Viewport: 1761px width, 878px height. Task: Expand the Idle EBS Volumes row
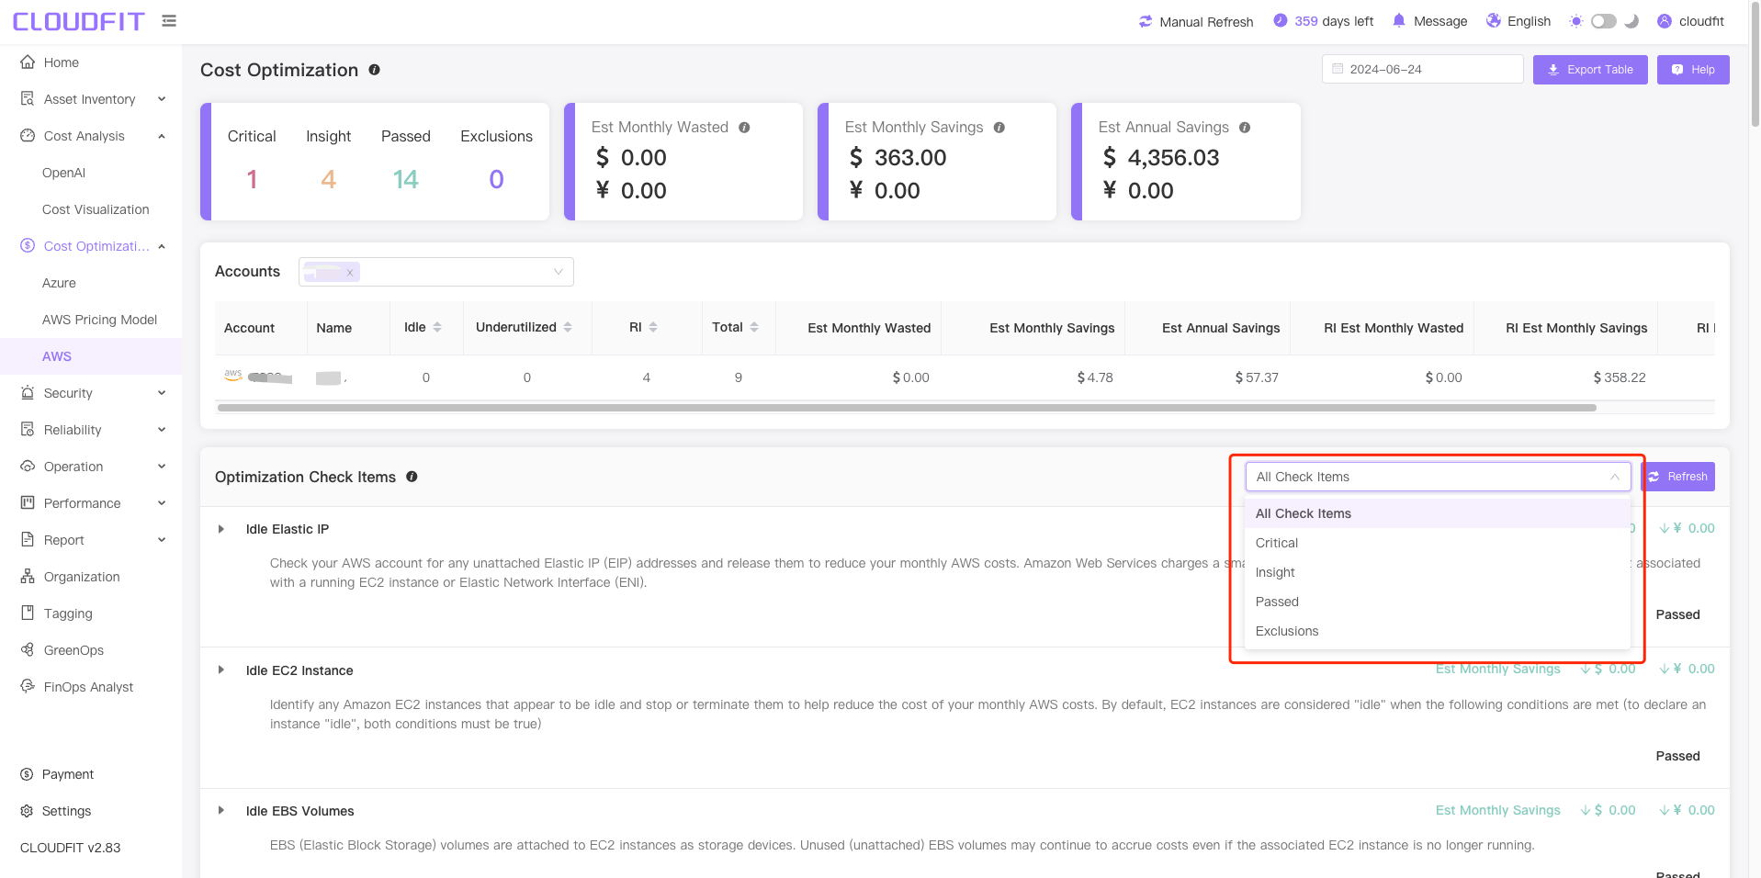221,811
